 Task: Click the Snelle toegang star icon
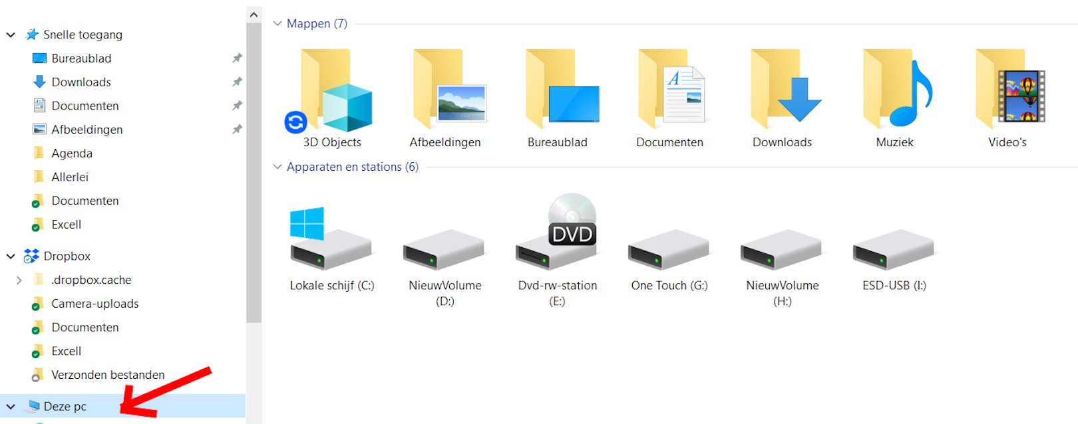click(32, 35)
